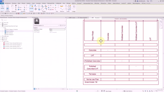Click the Cut geometry tool
Viewport: 164px width, 92px height.
20,7
